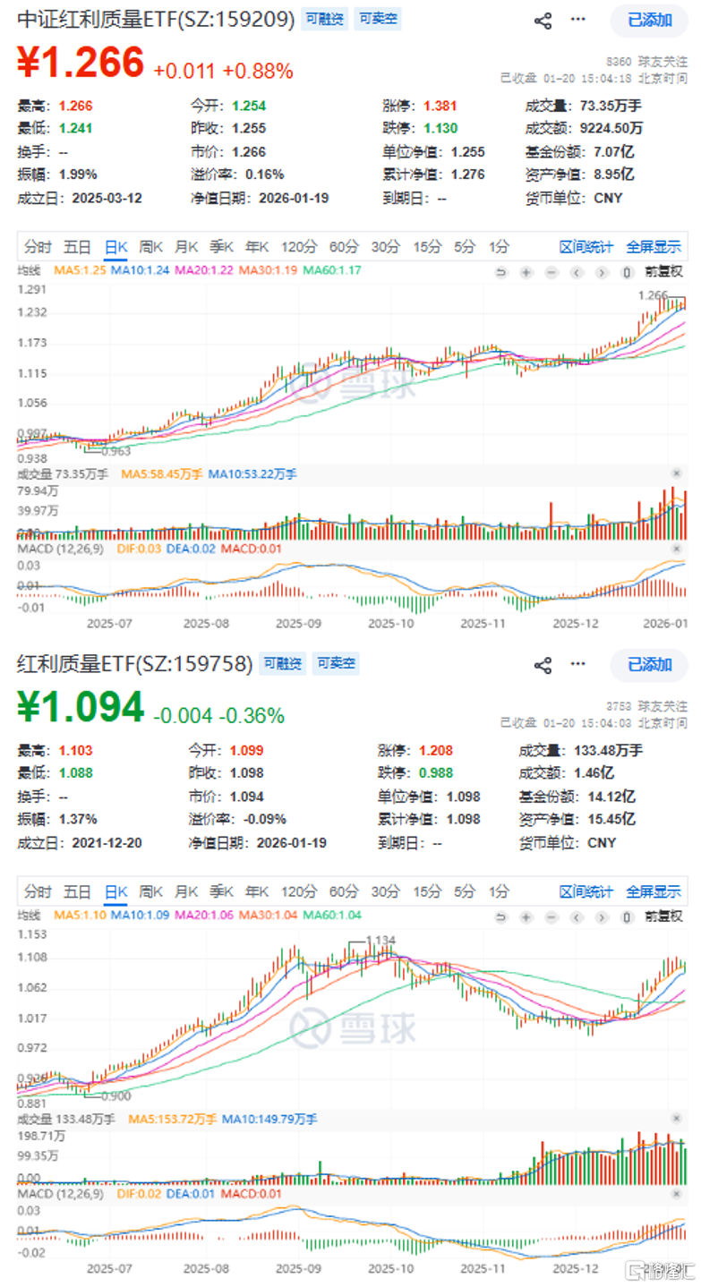
Task: Select 年K tab on upper chart
Action: (257, 247)
